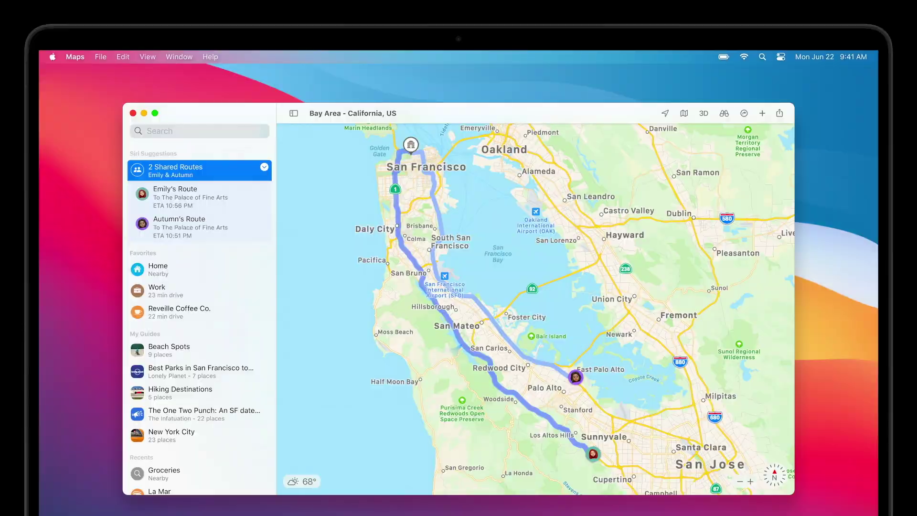The width and height of the screenshot is (917, 516).
Task: Collapse the 2 Shared Routes group
Action: pos(264,167)
